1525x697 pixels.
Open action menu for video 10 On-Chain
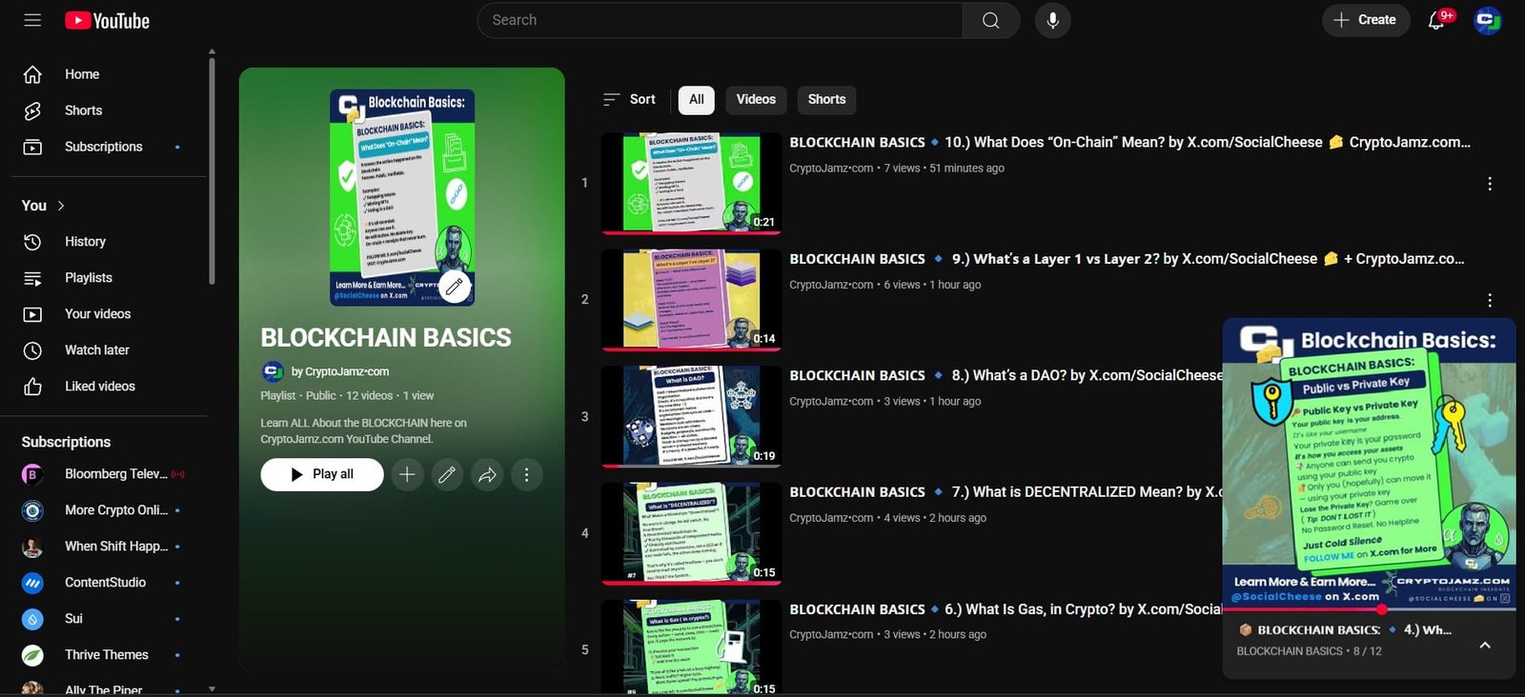tap(1490, 184)
